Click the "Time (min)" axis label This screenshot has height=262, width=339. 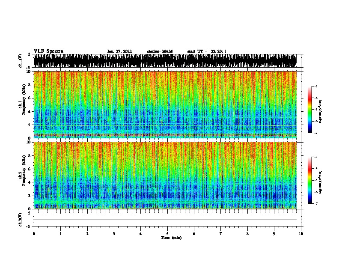171,238
